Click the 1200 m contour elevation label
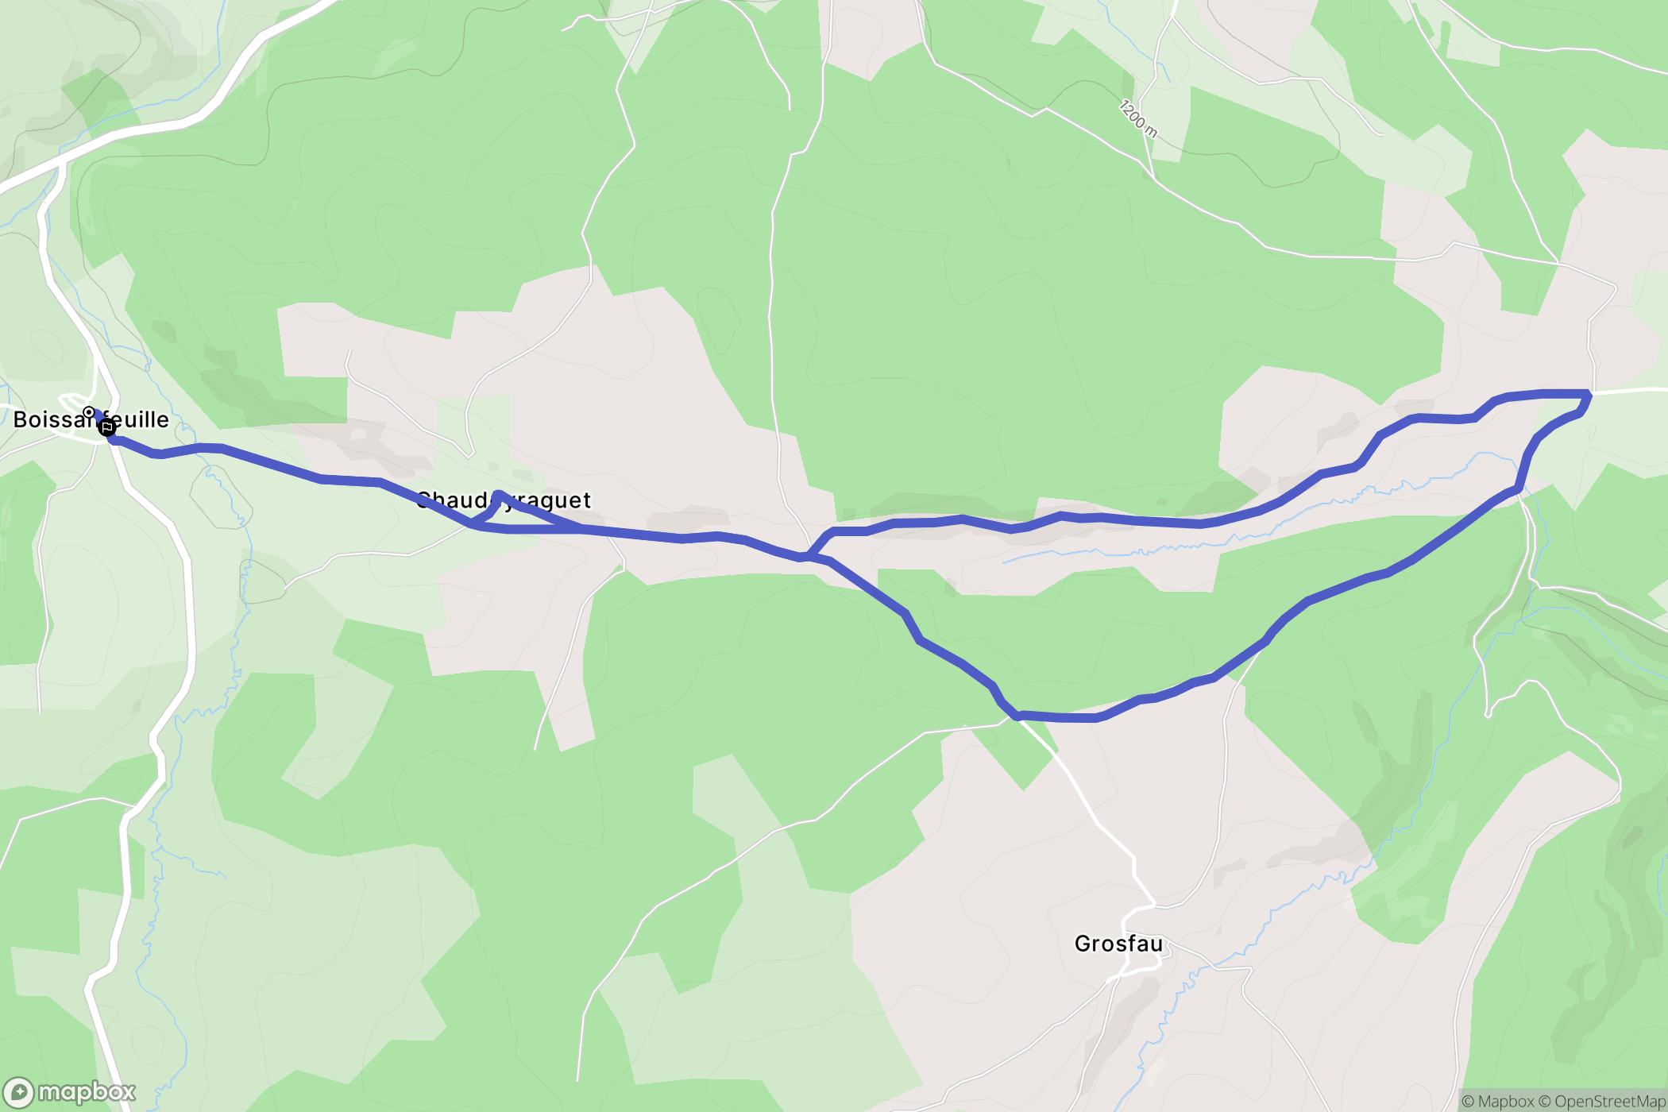The height and width of the screenshot is (1112, 1668). pos(1138,118)
